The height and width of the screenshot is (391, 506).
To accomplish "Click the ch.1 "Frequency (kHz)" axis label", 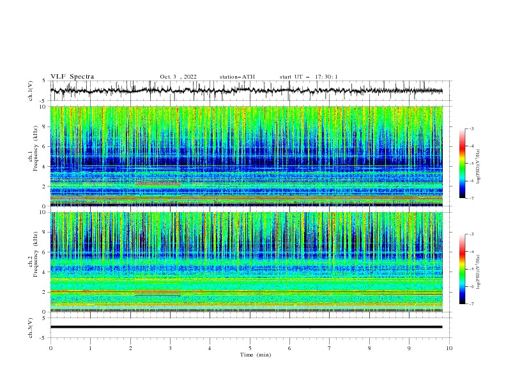I will point(35,149).
